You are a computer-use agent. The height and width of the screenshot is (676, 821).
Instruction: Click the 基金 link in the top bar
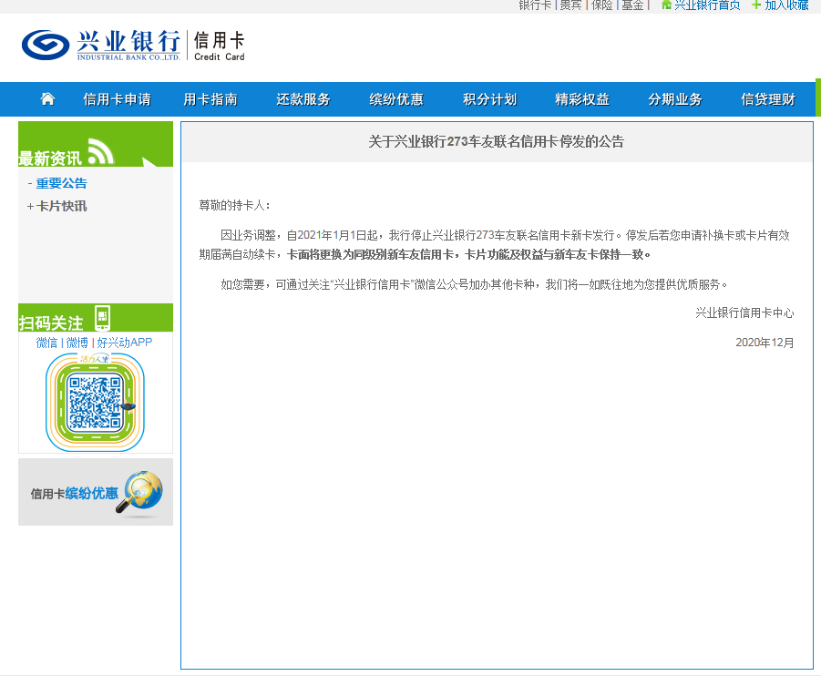coord(632,5)
